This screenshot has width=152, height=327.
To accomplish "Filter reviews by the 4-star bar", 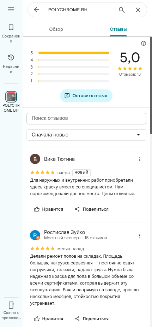I will 70,60.
